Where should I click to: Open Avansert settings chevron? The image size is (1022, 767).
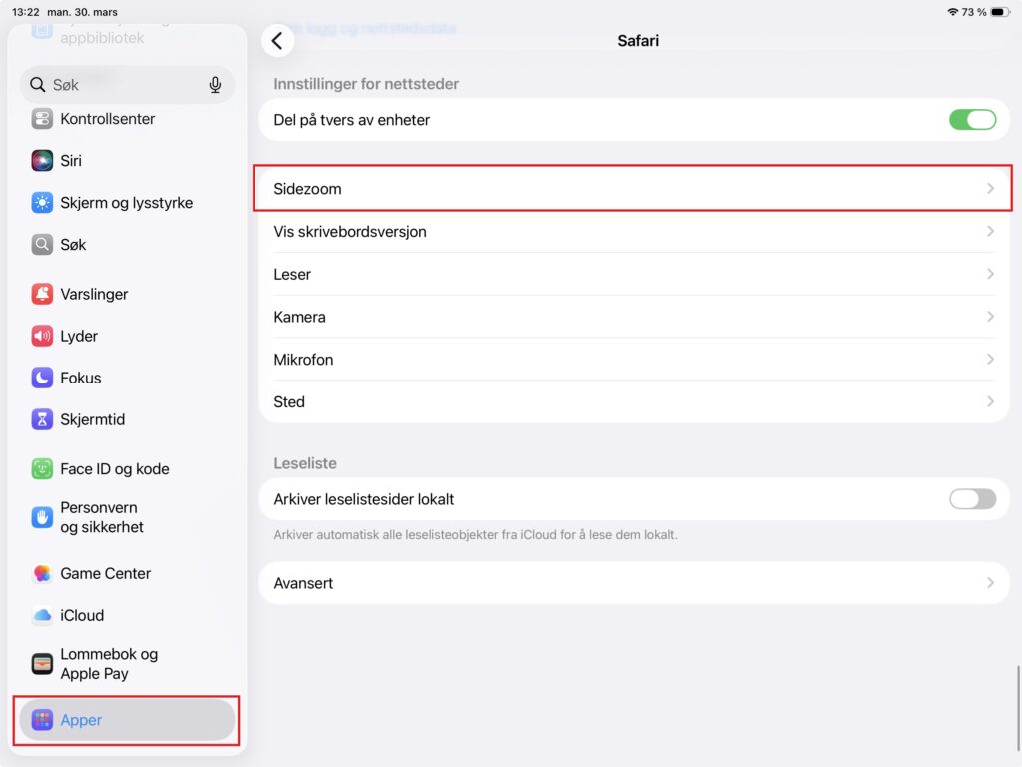coord(990,583)
